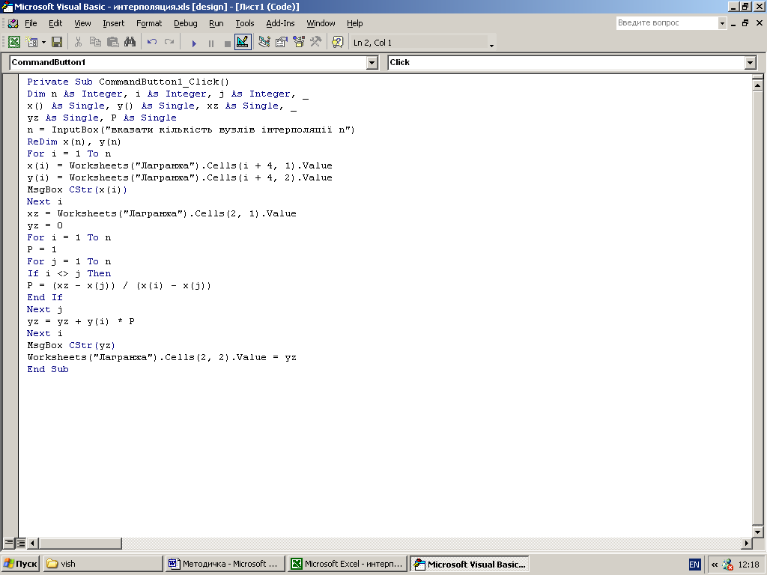Click the network tray icon beside the clock

click(x=727, y=565)
